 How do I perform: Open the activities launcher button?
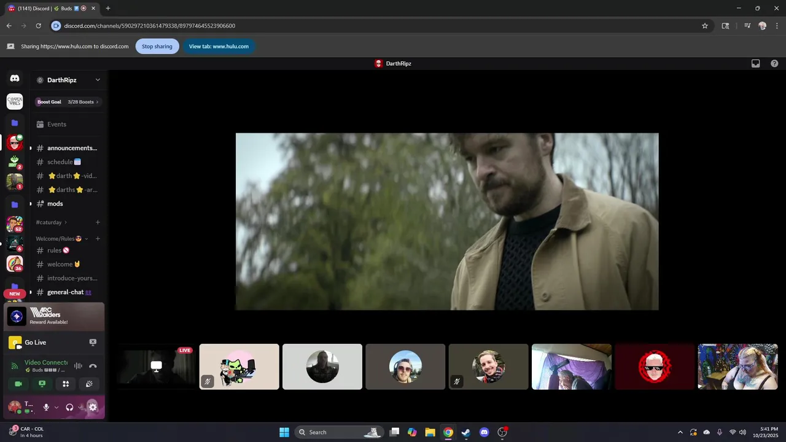[66, 384]
